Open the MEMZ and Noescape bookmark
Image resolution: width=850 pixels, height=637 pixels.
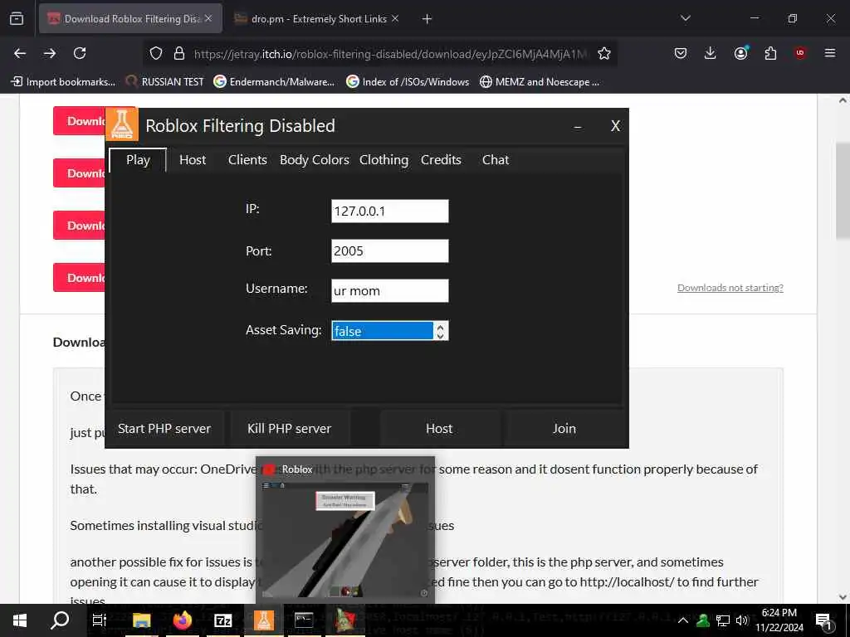click(x=540, y=82)
